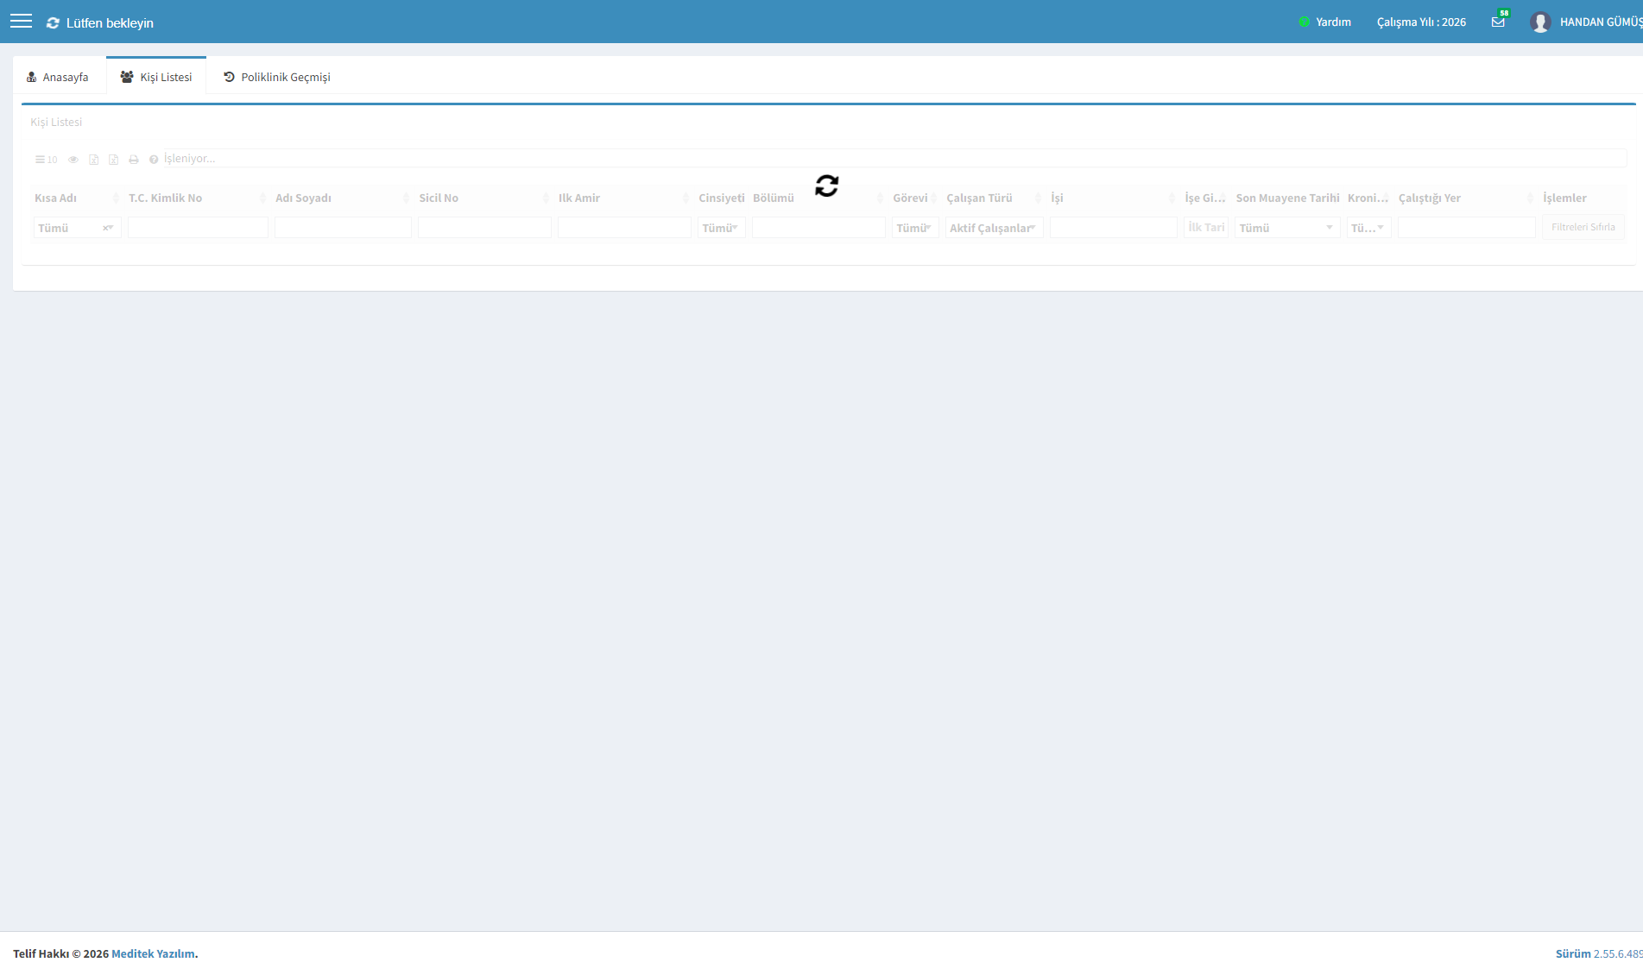Focus the Sicil No filter field
Screen dimensions: 1643x975
tap(484, 228)
